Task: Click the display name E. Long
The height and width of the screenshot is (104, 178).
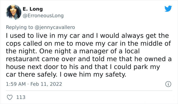Action: [x=33, y=9]
